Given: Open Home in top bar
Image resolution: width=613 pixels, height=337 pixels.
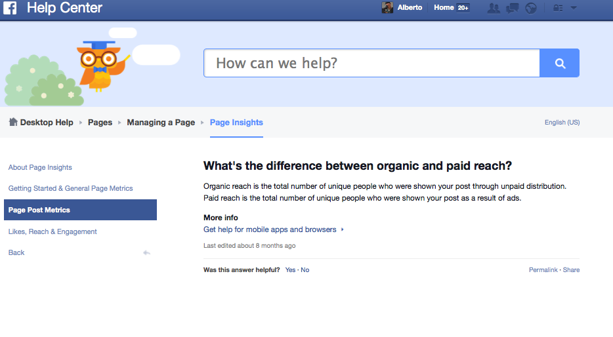Looking at the screenshot, I should pyautogui.click(x=444, y=7).
